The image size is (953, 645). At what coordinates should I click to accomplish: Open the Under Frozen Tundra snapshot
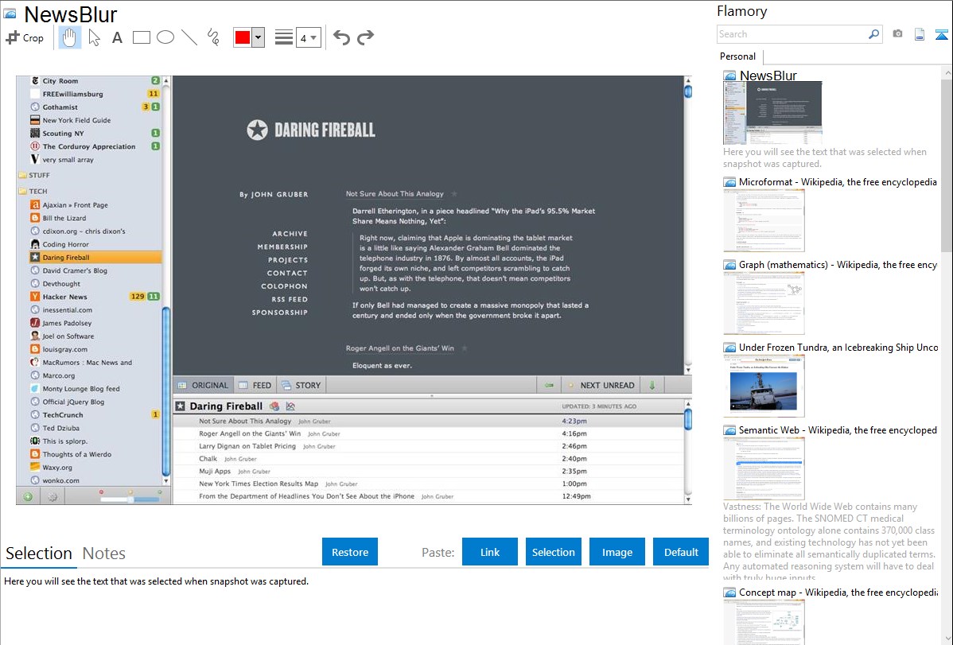pos(764,386)
